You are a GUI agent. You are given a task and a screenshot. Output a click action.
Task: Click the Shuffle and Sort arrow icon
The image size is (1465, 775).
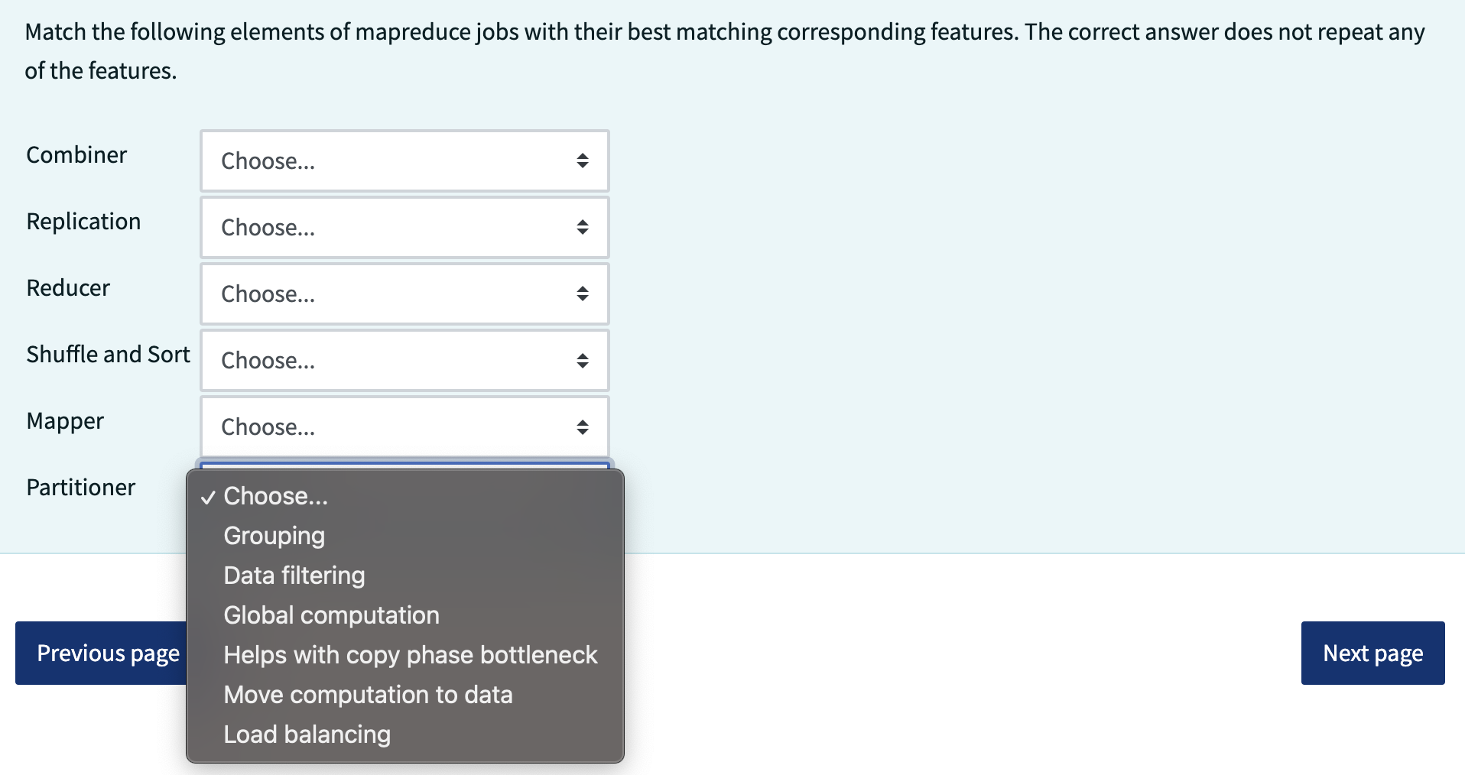583,360
